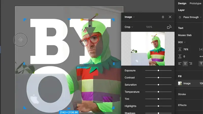Screen dimensions: 203x114
Task: Click the Effects section header
Action: coord(182,105)
